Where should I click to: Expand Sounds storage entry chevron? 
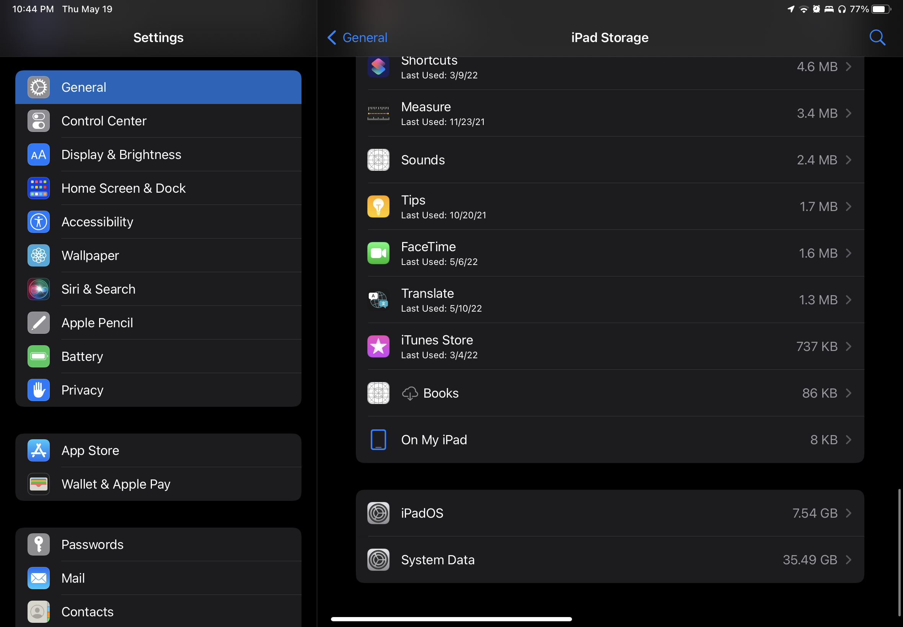point(848,160)
